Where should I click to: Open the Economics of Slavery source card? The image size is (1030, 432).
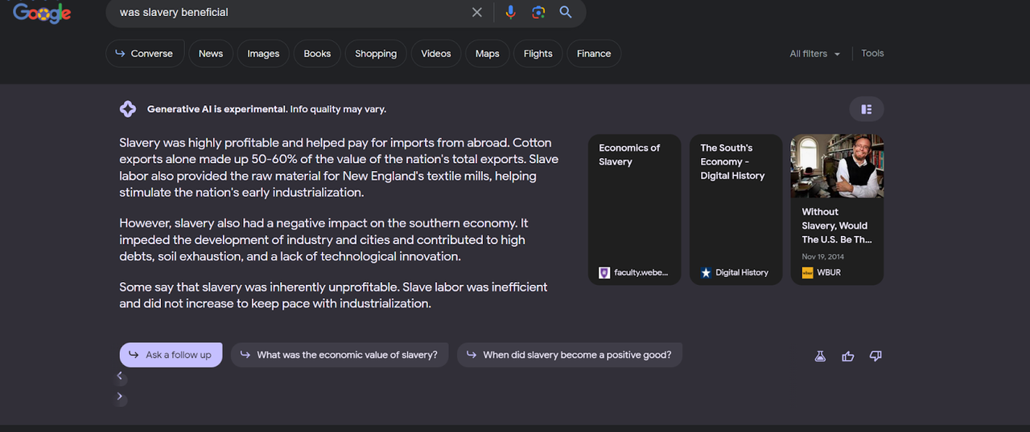click(635, 210)
